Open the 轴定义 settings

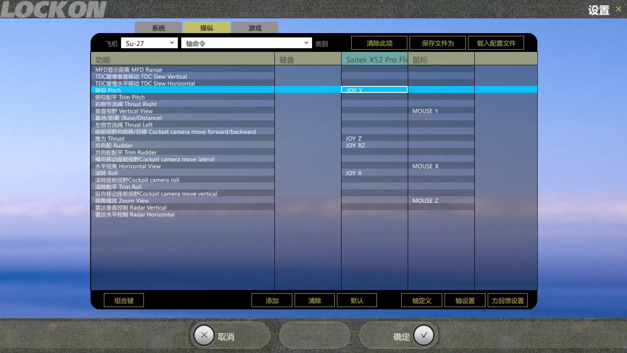(422, 300)
